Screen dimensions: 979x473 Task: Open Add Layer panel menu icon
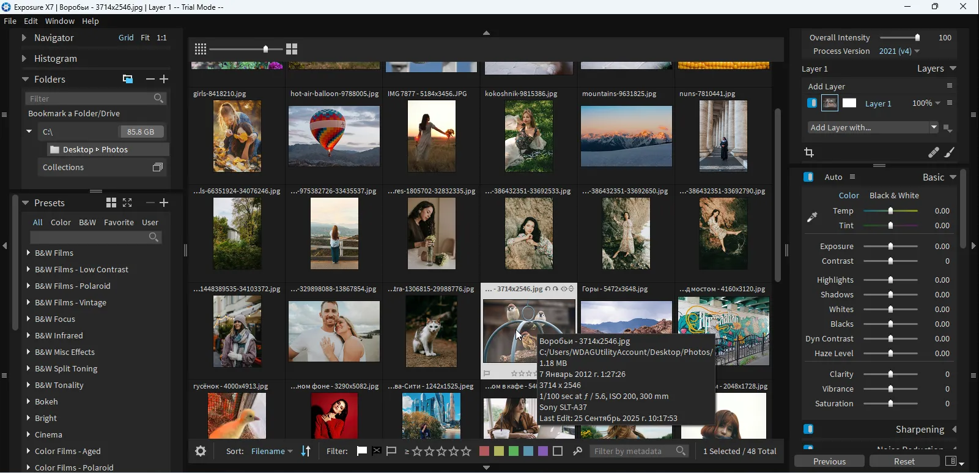point(950,86)
